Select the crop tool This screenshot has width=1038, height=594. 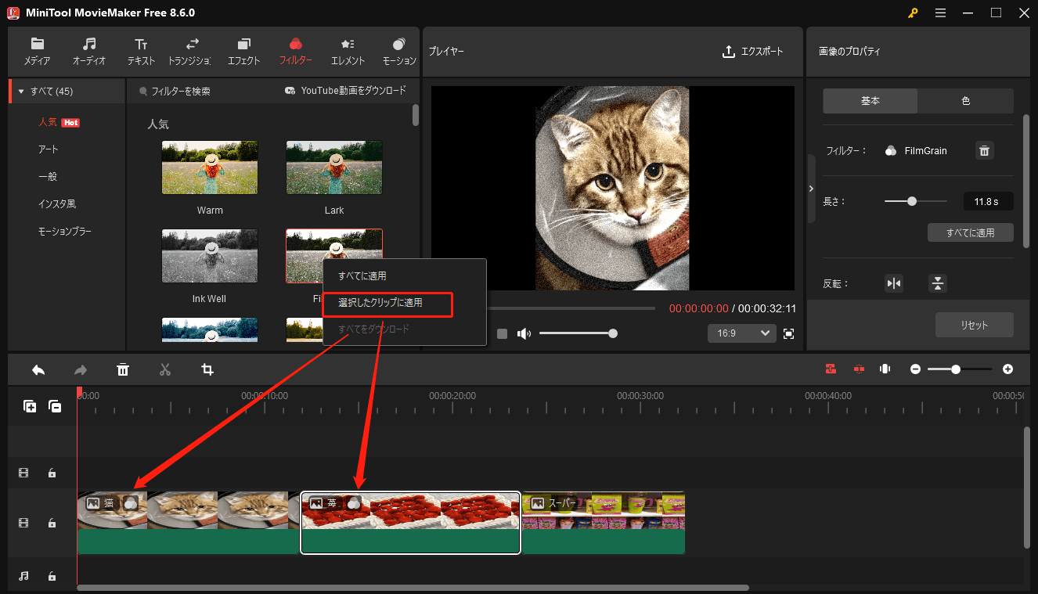pyautogui.click(x=207, y=369)
